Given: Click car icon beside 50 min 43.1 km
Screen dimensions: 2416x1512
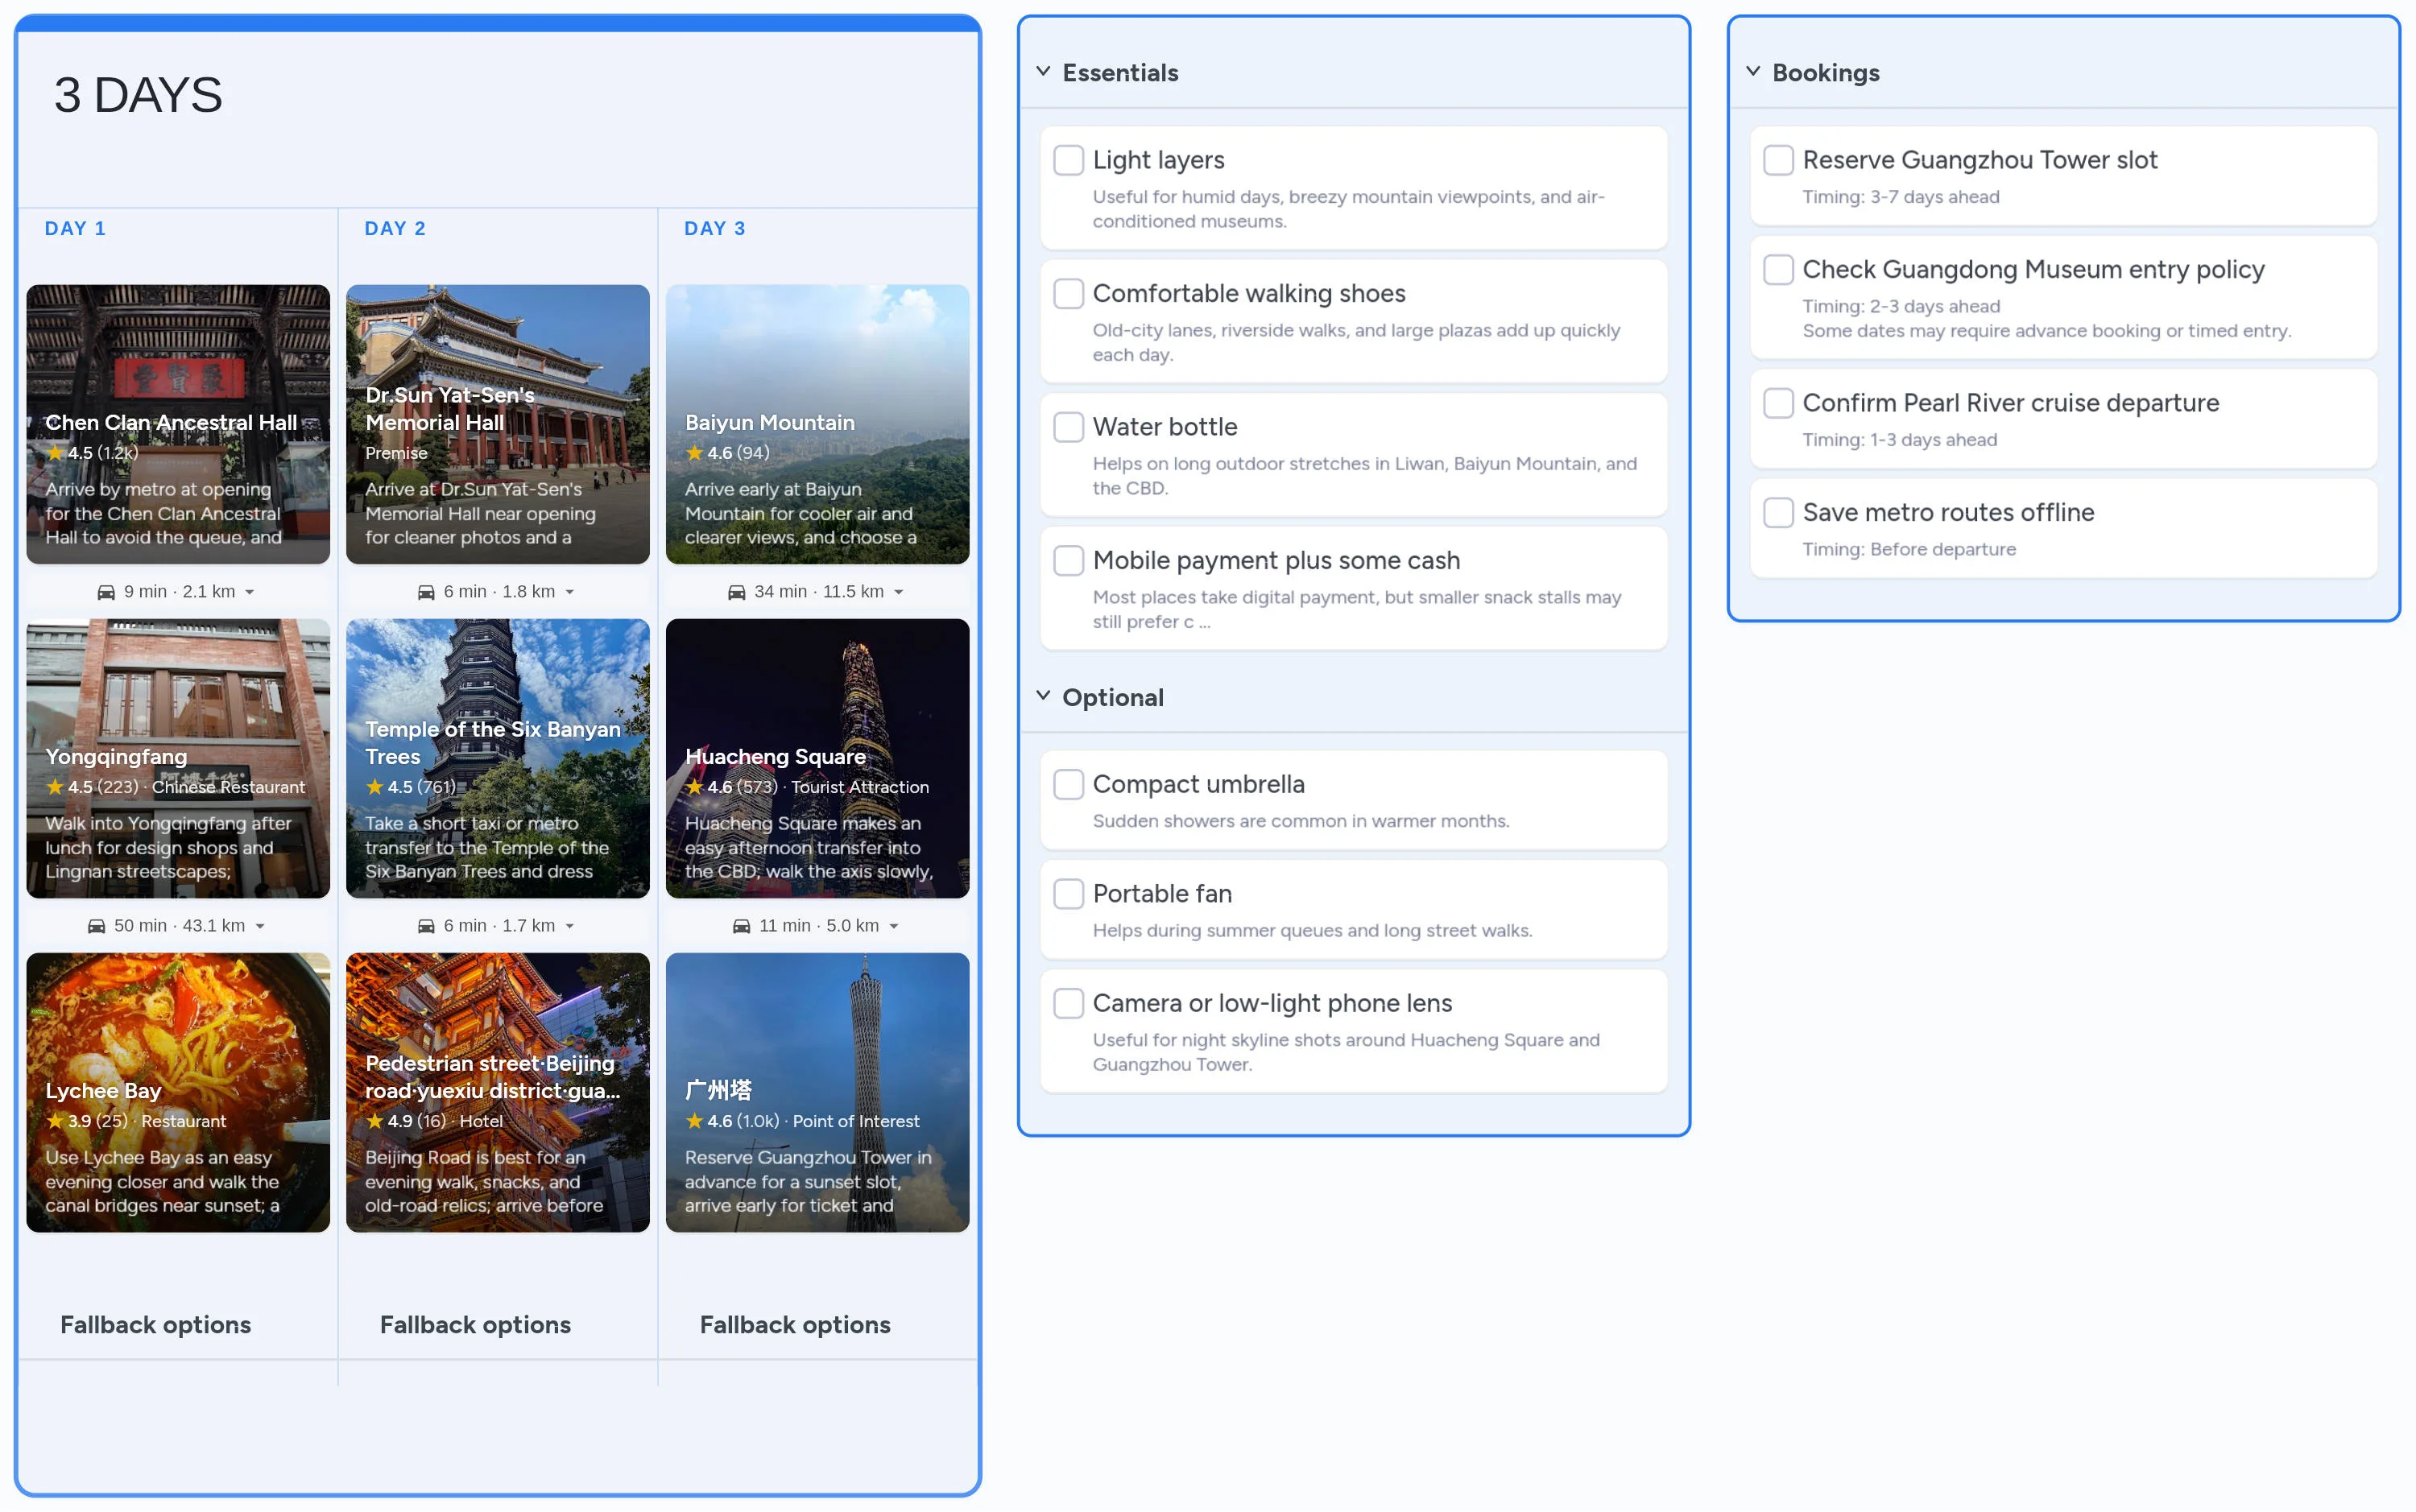Looking at the screenshot, I should [96, 926].
